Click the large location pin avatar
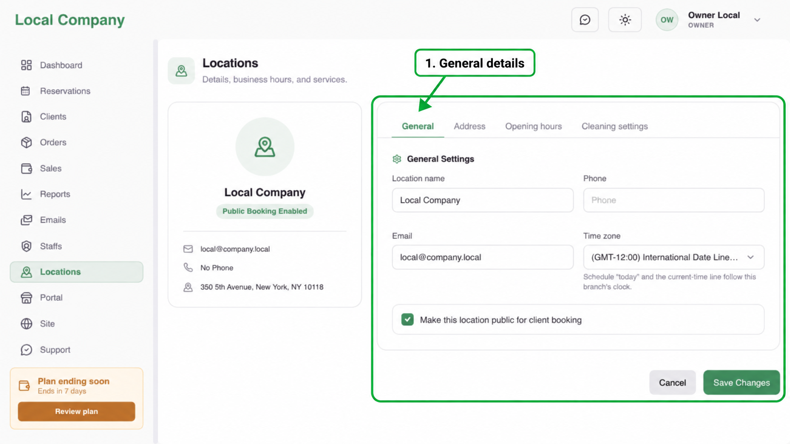Viewport: 790px width, 444px height. coord(265,147)
